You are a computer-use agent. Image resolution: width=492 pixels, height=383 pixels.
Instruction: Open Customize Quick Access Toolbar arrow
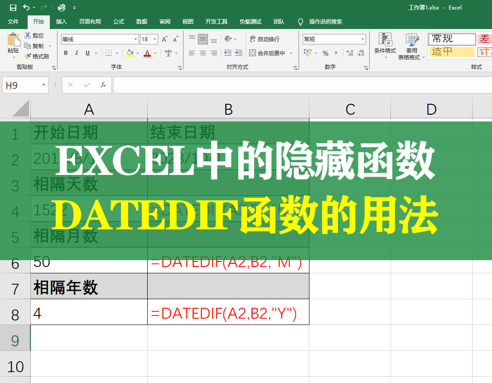(x=74, y=8)
